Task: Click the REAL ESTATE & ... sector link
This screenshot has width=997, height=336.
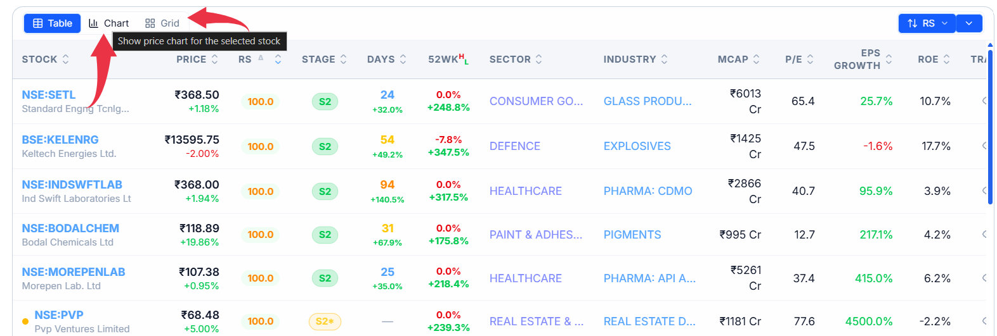Action: coord(537,321)
